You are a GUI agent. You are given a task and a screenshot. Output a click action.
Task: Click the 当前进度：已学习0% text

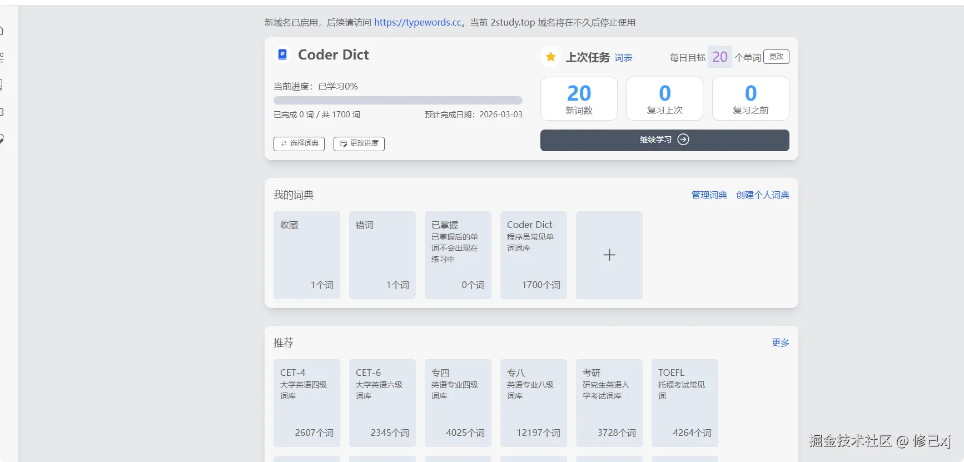(x=316, y=87)
